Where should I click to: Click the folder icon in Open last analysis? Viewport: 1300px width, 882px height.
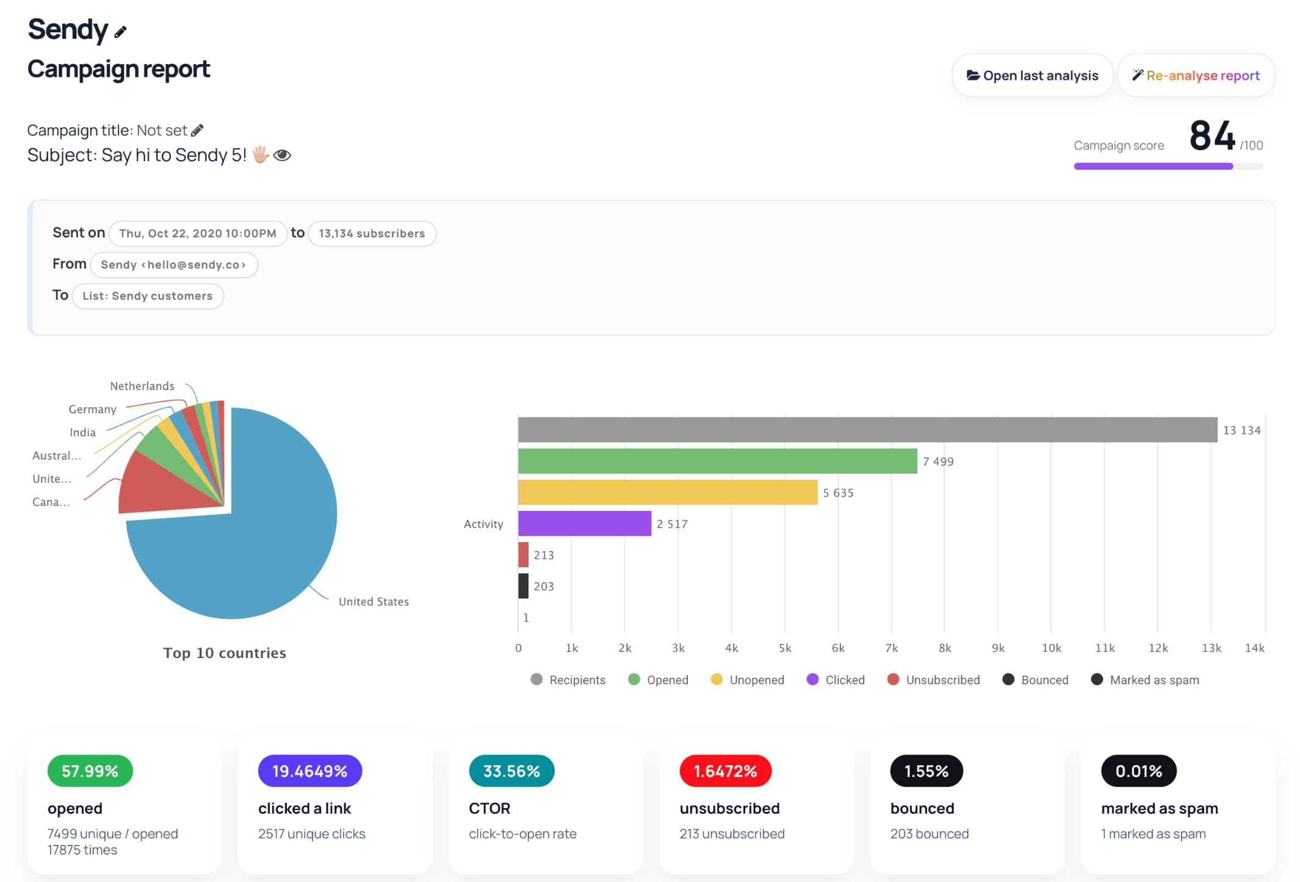973,76
